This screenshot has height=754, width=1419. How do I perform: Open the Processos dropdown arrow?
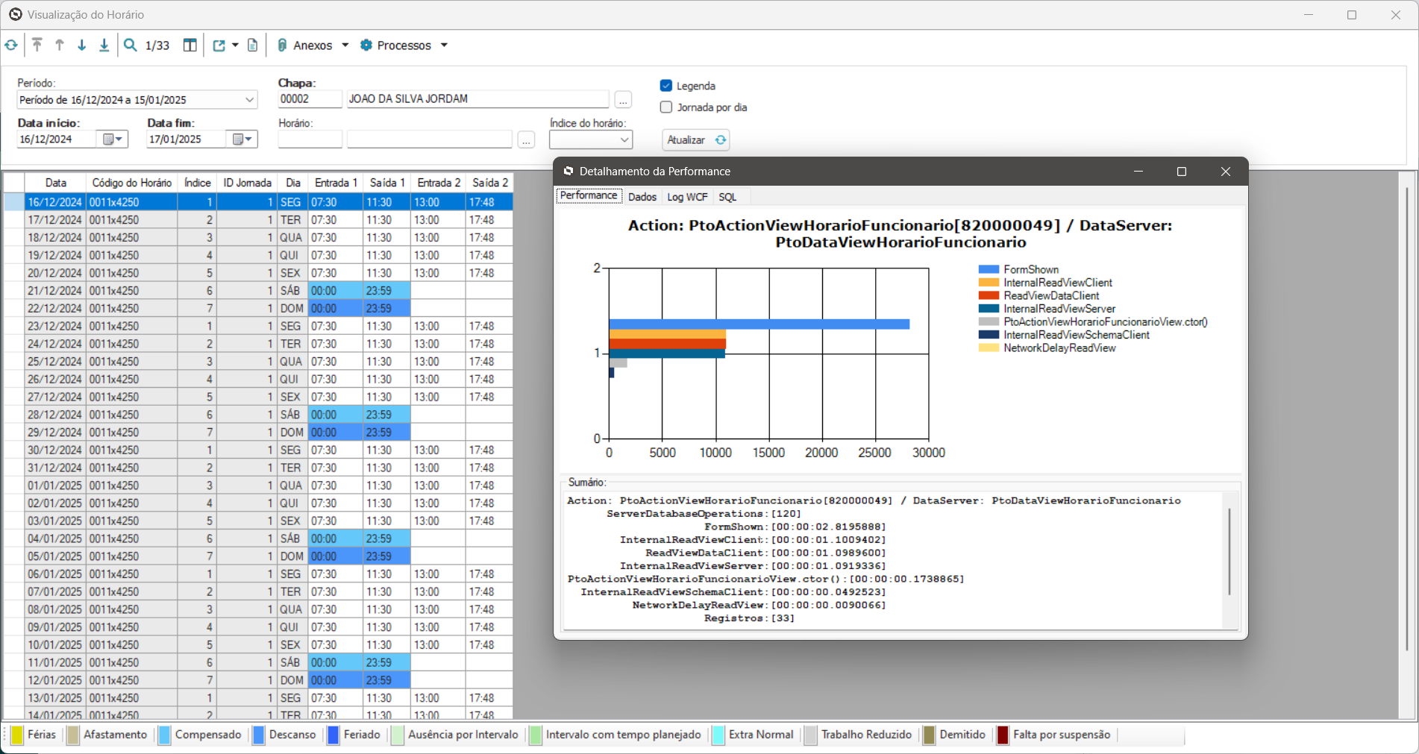(445, 45)
